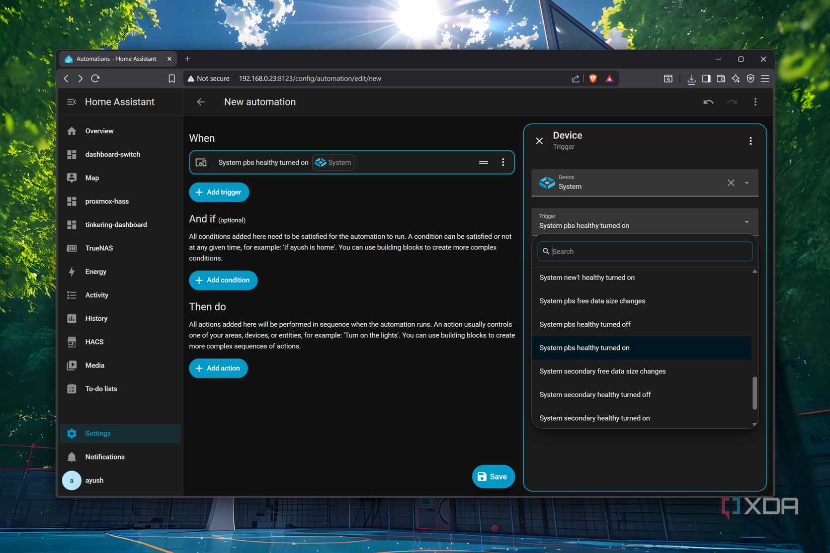The width and height of the screenshot is (830, 553).
Task: Open the tinkering-dashboard entry
Action: [x=120, y=225]
